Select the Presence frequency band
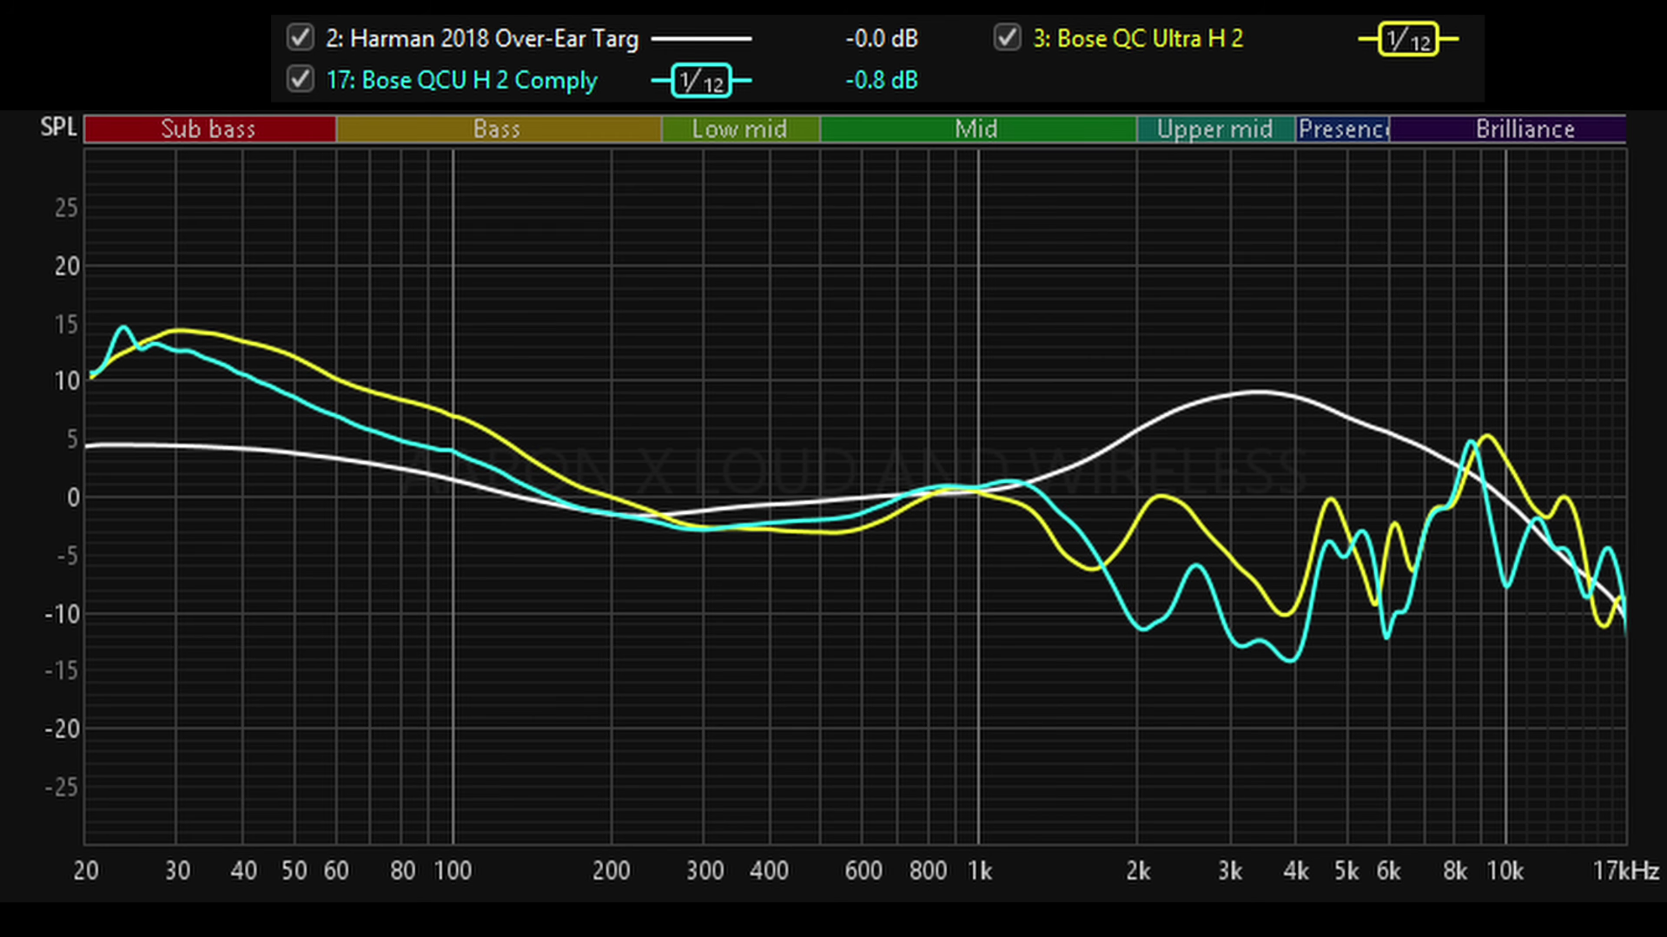The width and height of the screenshot is (1667, 937). coord(1343,129)
